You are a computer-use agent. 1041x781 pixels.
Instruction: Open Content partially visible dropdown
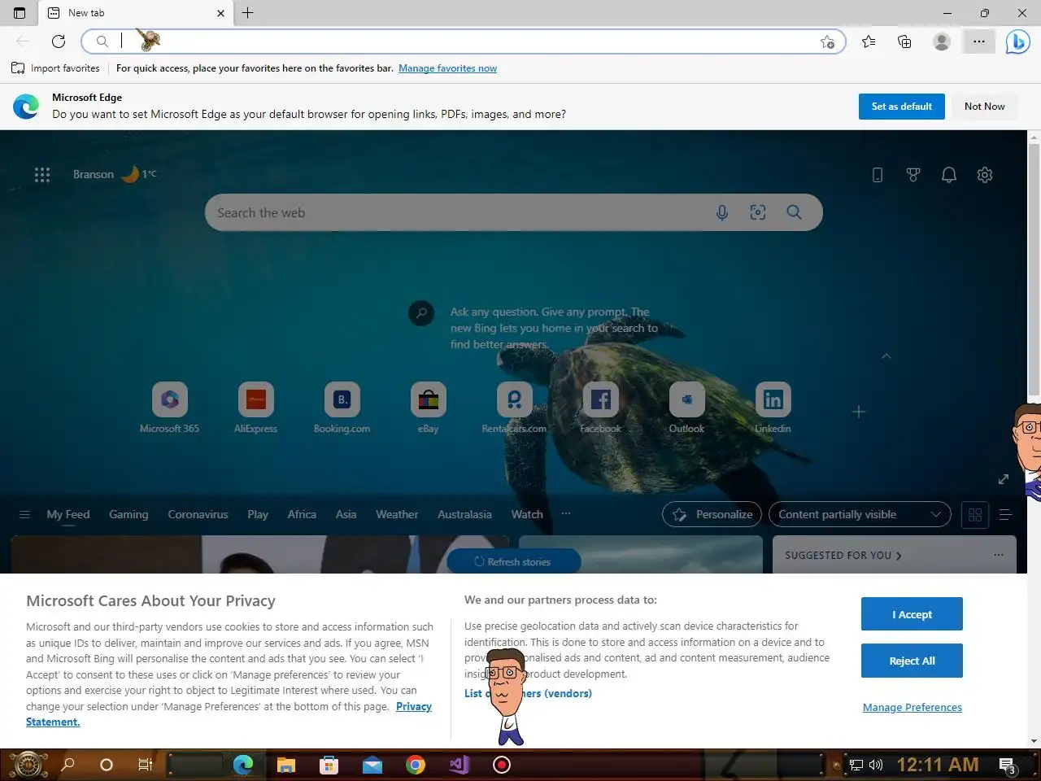click(860, 514)
